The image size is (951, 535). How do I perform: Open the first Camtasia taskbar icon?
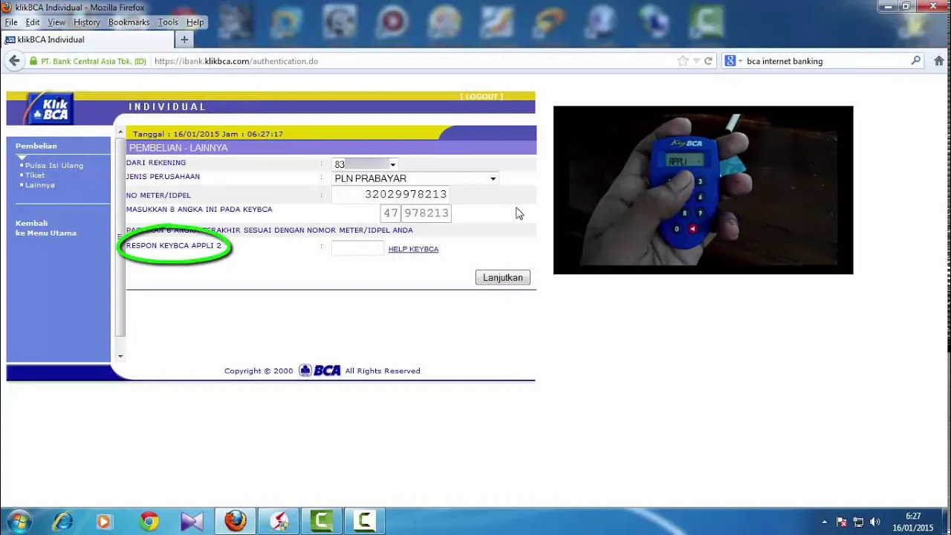tap(322, 522)
